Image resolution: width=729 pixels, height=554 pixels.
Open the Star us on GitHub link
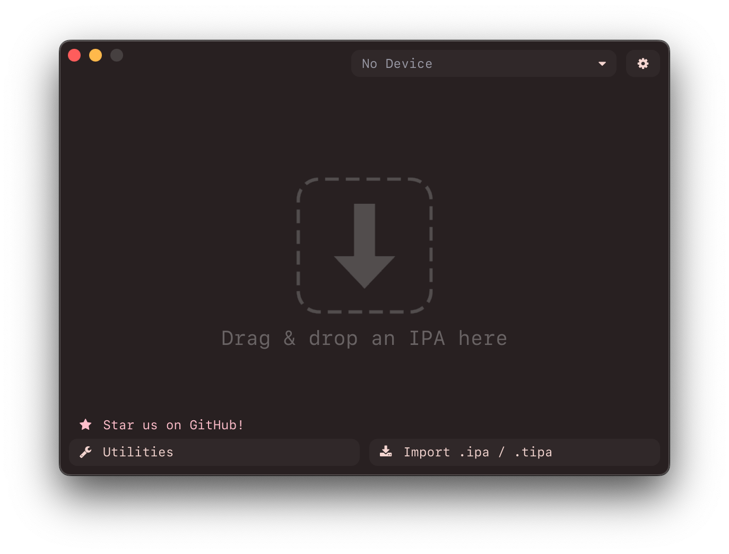(173, 425)
